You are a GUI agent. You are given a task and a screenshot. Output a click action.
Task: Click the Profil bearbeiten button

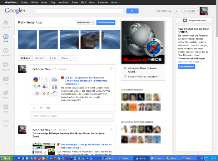point(106,22)
